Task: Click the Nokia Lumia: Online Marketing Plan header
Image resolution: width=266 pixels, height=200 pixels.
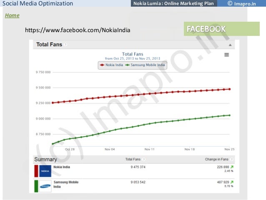Action: [173, 3]
